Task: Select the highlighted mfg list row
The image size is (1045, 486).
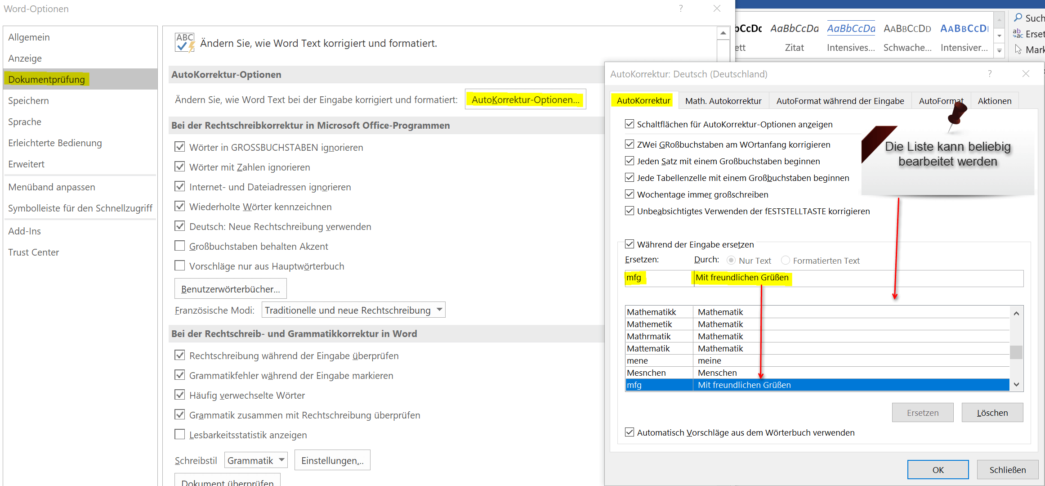Action: (817, 385)
